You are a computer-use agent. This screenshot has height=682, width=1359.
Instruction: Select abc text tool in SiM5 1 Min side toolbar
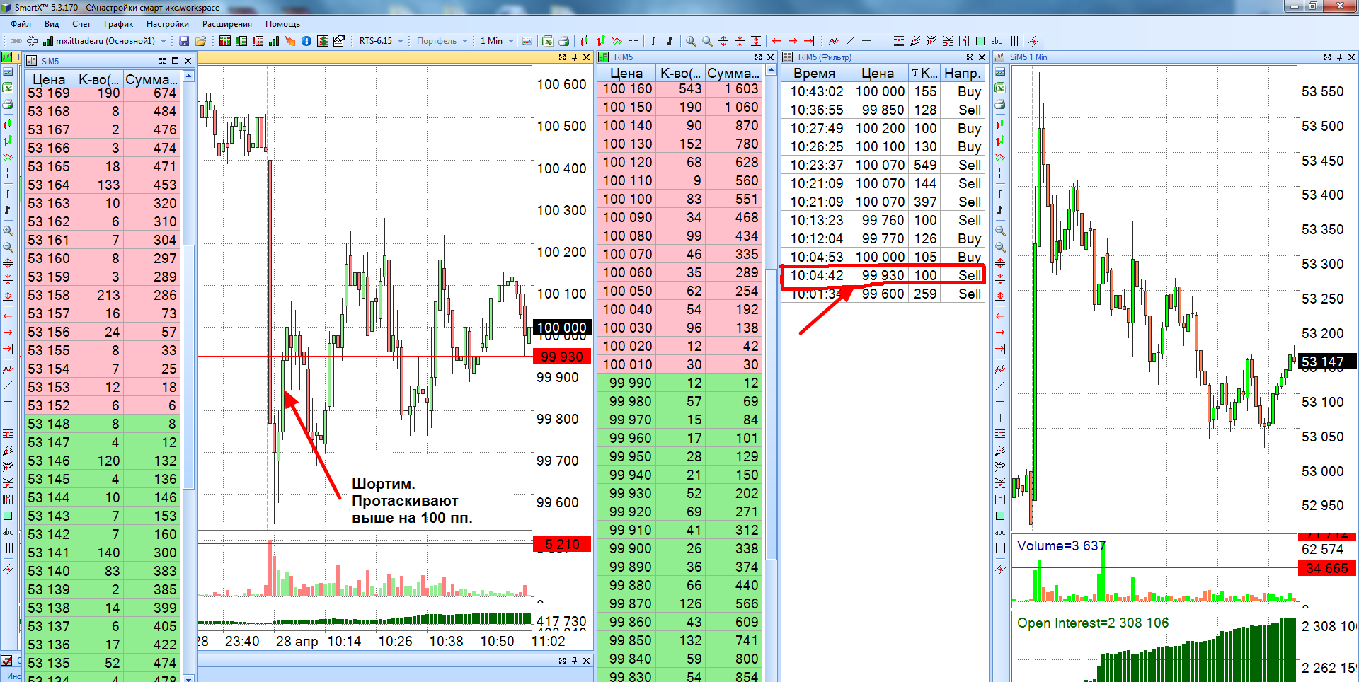1000,532
